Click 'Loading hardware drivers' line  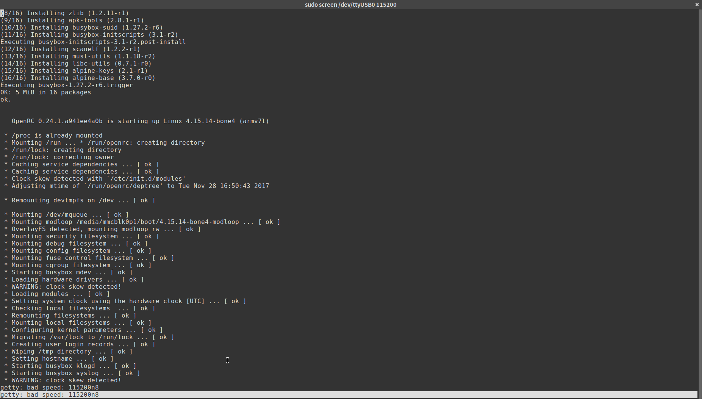74,279
